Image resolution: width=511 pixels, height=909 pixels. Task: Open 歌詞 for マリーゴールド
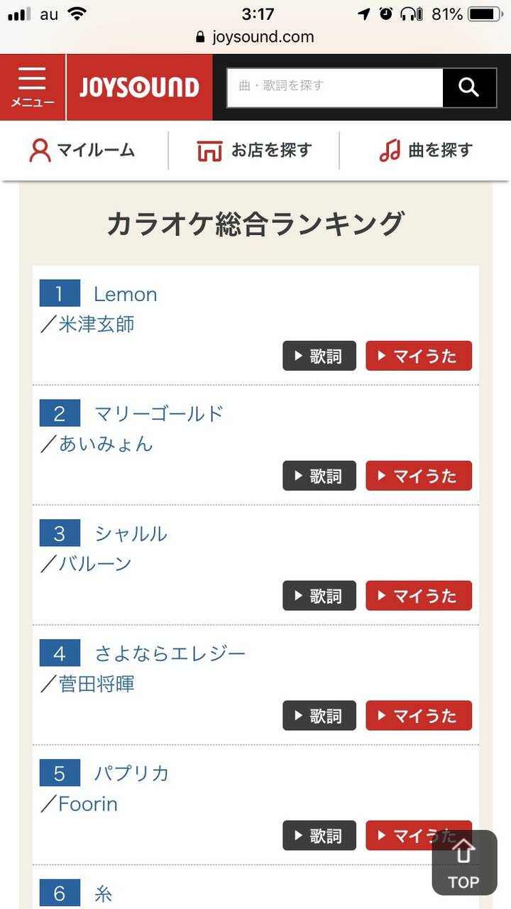click(x=319, y=476)
